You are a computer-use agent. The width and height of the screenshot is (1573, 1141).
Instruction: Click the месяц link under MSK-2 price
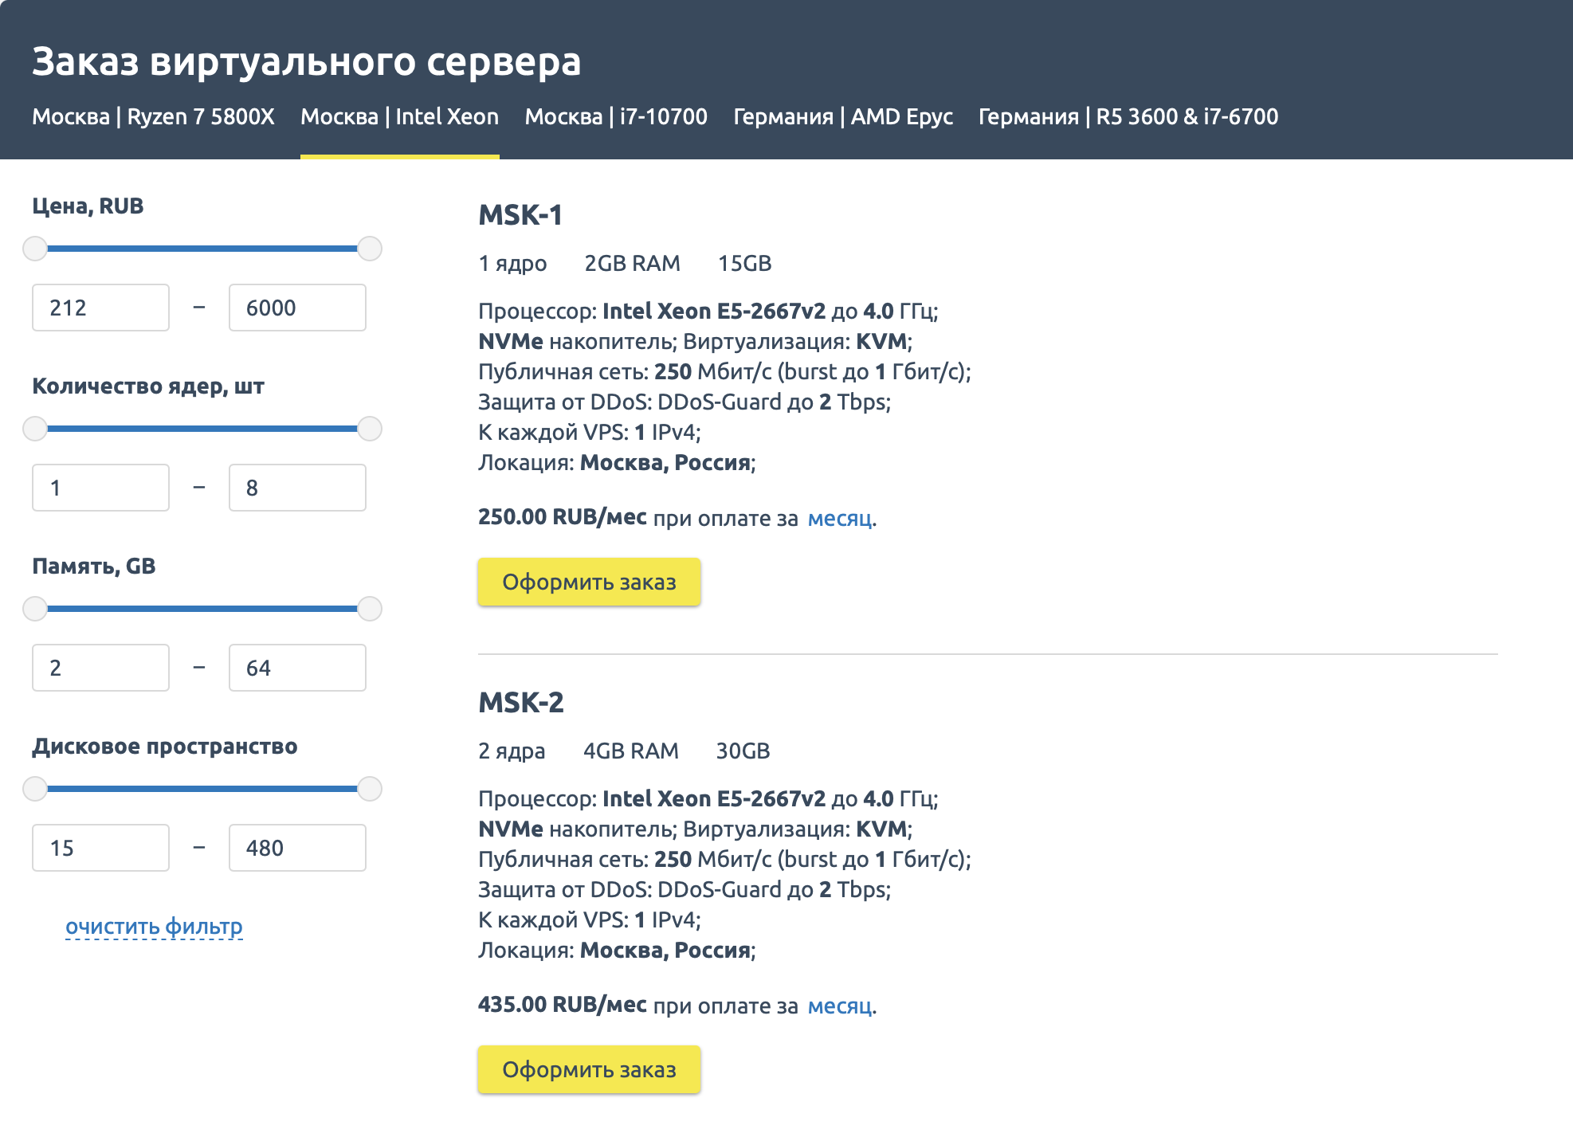tap(840, 1006)
